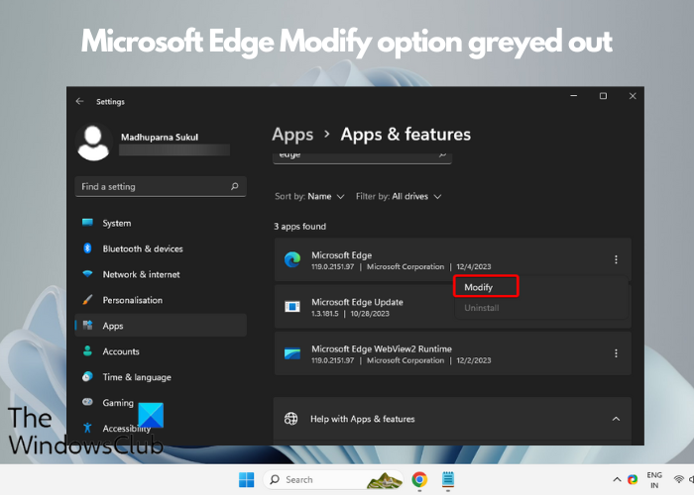Open Google Chrome from the taskbar
694x495 pixels.
(x=419, y=479)
